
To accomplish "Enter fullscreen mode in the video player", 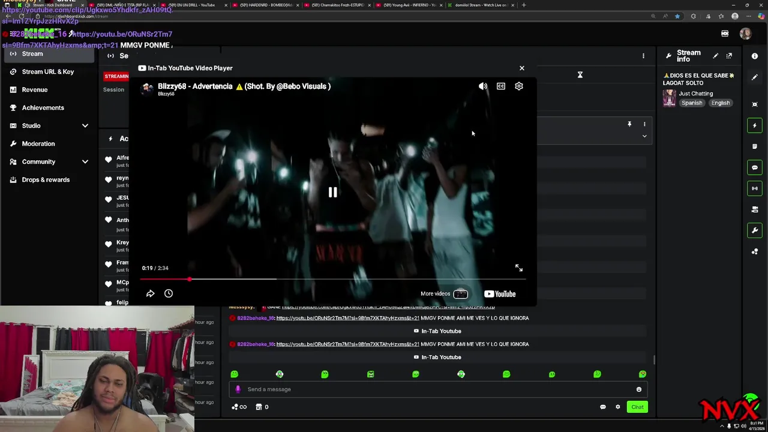I will click(x=519, y=268).
